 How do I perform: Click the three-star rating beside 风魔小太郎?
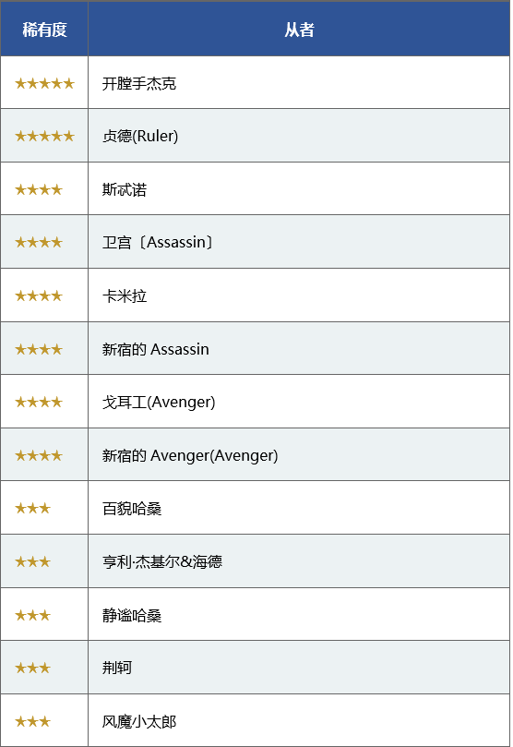point(33,722)
